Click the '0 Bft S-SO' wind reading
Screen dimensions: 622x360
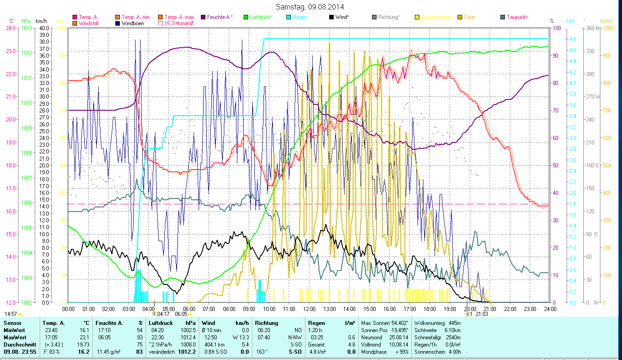click(216, 352)
